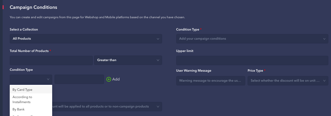Click the Greater than dropdown chevron
The image size is (331, 116).
158,60
